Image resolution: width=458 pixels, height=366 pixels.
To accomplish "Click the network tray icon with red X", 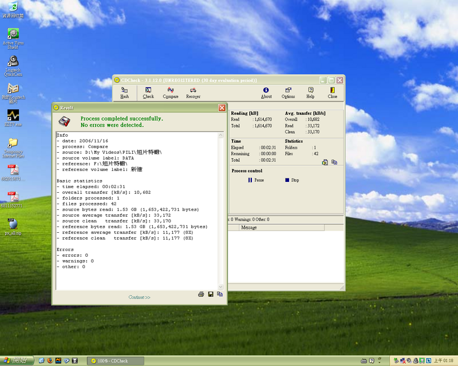I will pyautogui.click(x=402, y=361).
